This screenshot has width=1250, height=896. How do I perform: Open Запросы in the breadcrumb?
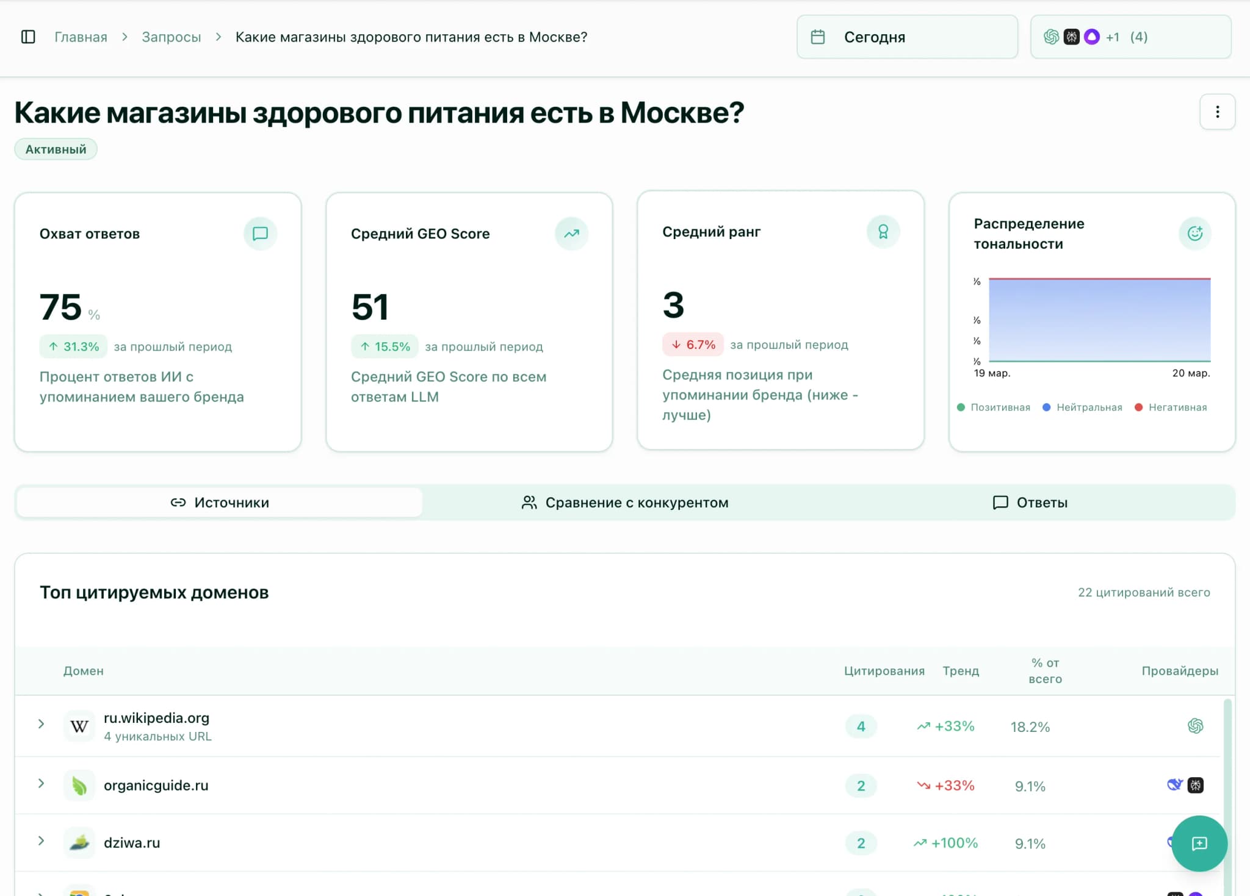172,37
